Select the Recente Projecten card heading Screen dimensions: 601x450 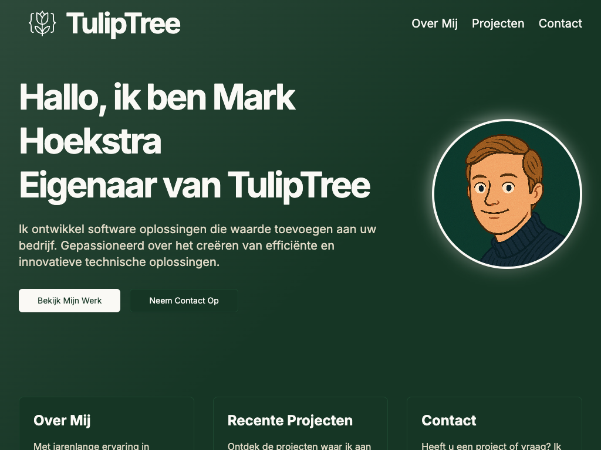pos(290,420)
